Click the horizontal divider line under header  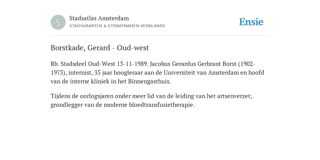coord(160,36)
